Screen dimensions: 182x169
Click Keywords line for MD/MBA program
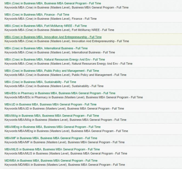click(65, 165)
